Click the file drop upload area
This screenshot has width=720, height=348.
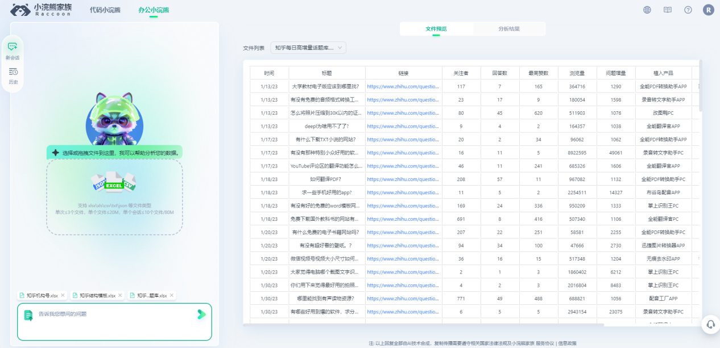click(114, 196)
